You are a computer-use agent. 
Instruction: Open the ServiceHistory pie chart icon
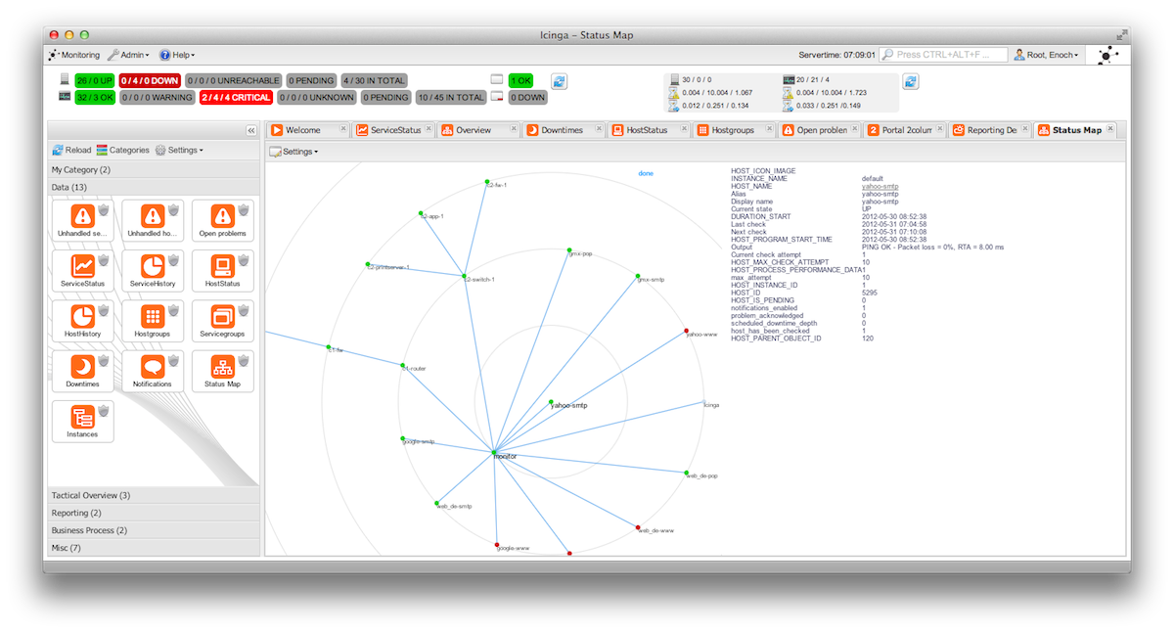click(152, 267)
